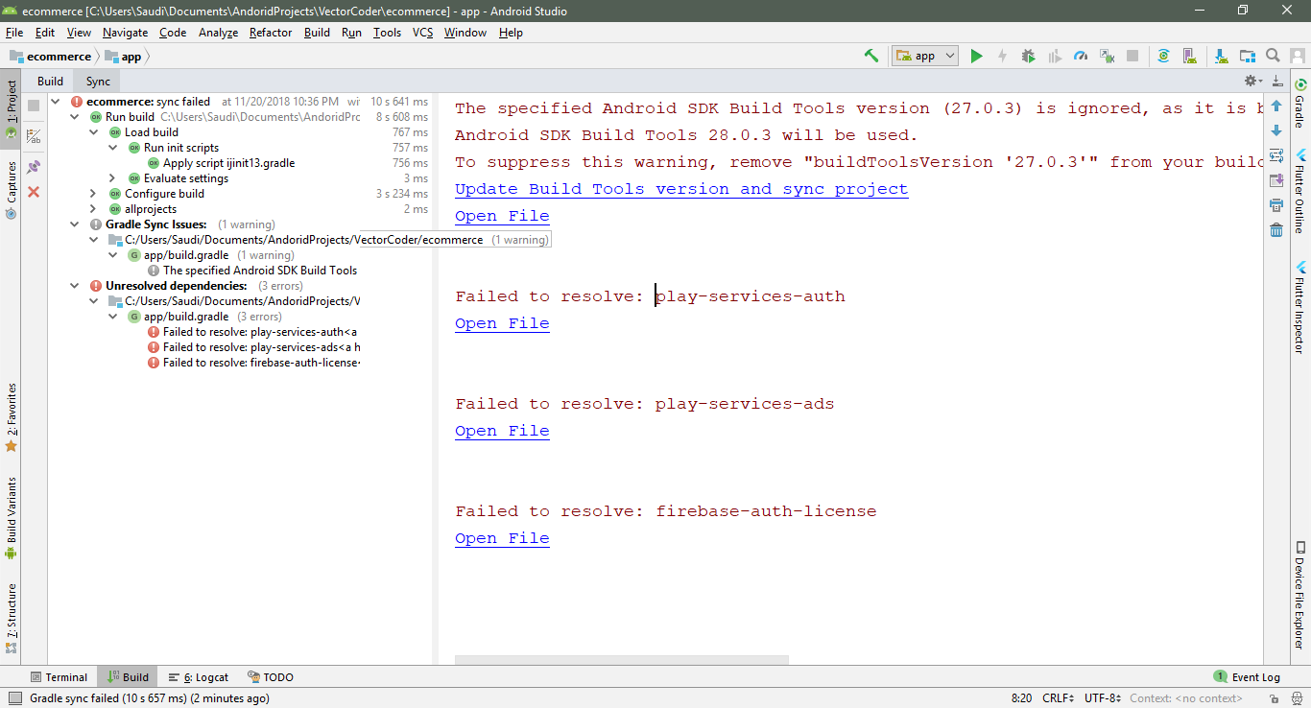Click the up arrow in console gutter
Image resolution: width=1311 pixels, height=708 pixels.
click(x=1276, y=106)
